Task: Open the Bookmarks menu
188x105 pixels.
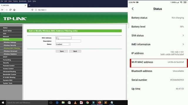Action: point(23,1)
